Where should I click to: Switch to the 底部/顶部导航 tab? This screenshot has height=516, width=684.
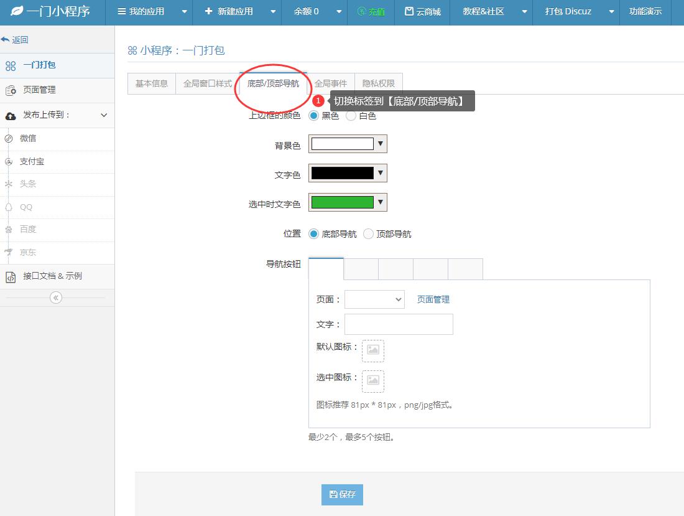[x=273, y=83]
